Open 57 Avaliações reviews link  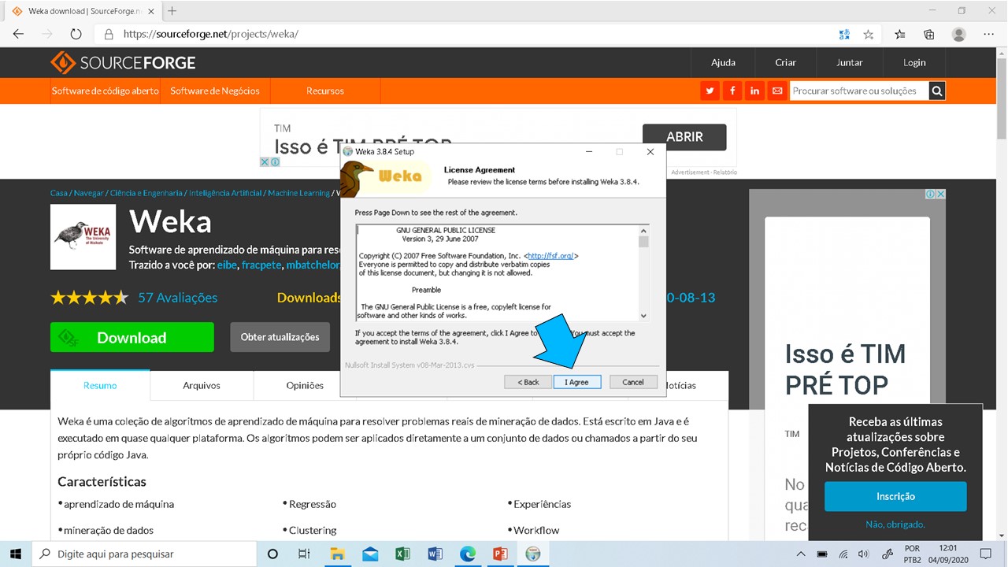(x=178, y=298)
